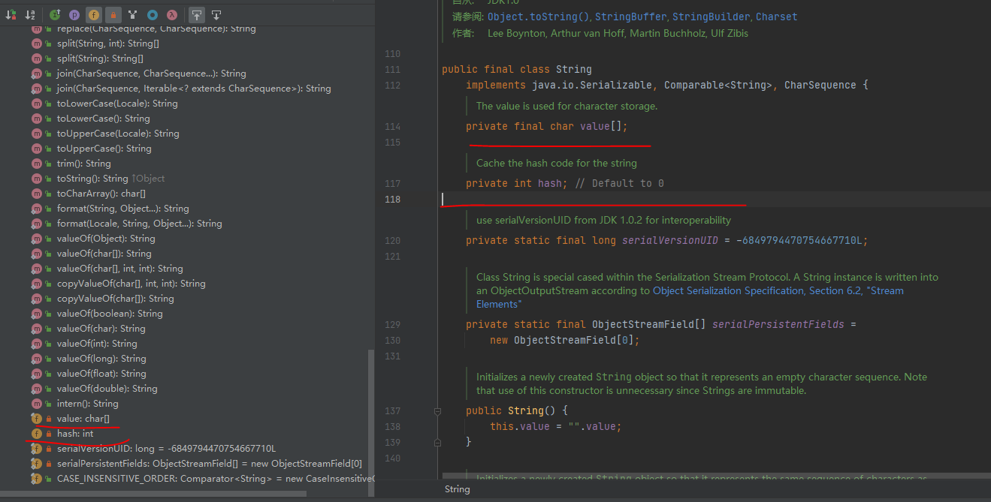The width and height of the screenshot is (991, 502).
Task: Click method icon beside copyValueOf(char[]): String
Action: click(x=37, y=299)
